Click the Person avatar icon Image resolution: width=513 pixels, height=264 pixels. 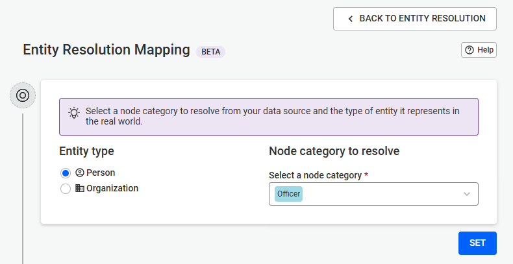click(80, 173)
